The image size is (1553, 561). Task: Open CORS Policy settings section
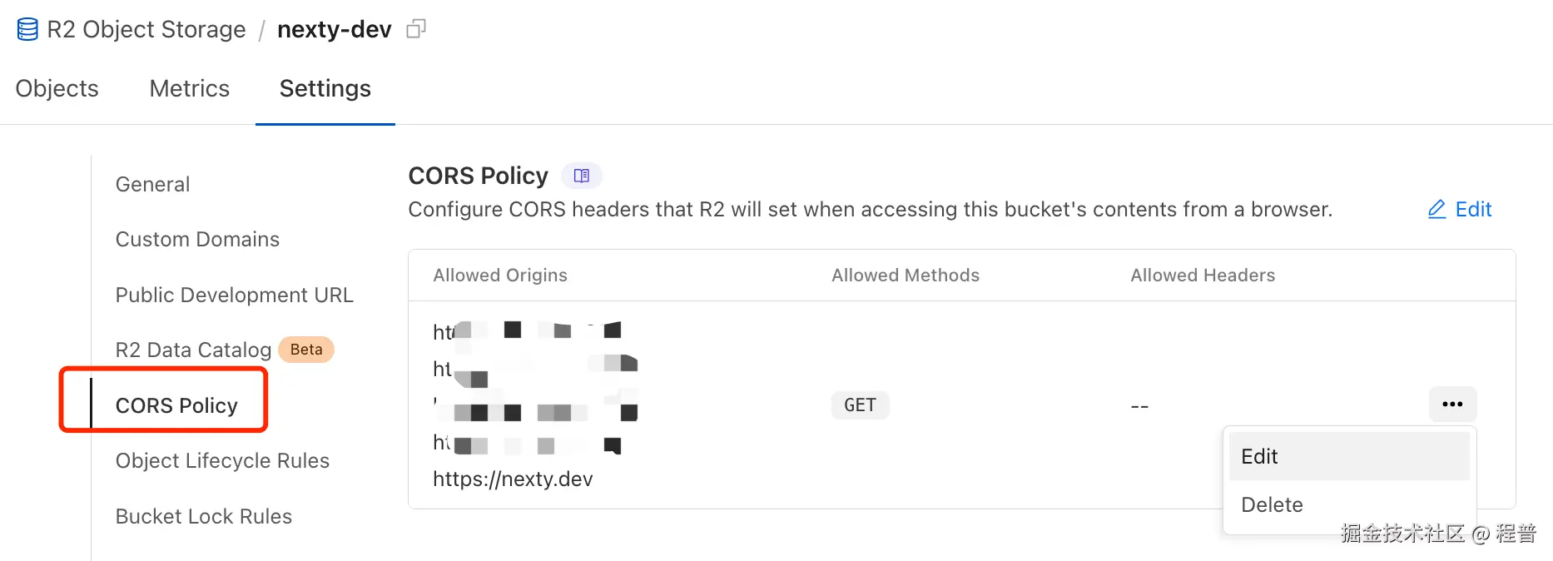[x=176, y=405]
